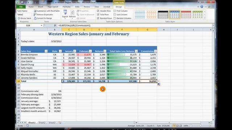Screen dimensions: 232x130
Task: Select the black table style thumbnail
Action: point(163,14)
